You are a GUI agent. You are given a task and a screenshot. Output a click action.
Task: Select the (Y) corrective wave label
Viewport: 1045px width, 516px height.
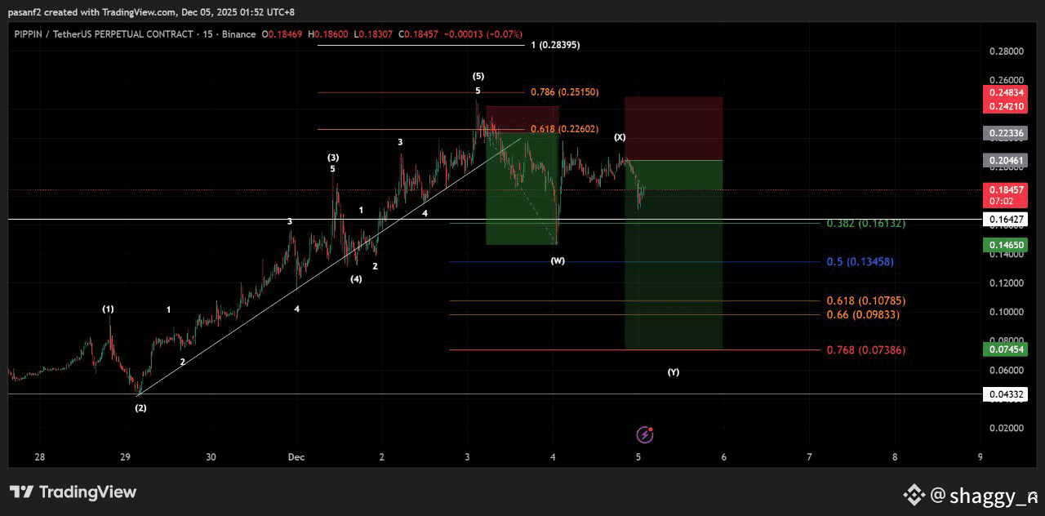[x=674, y=371]
